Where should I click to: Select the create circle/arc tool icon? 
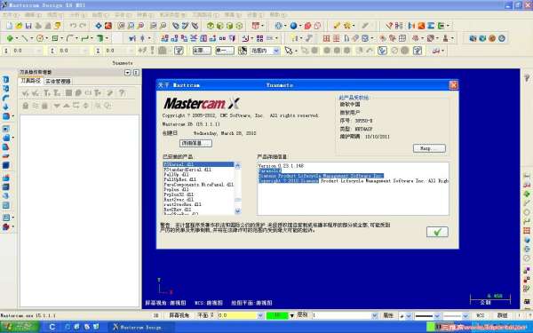[40, 38]
